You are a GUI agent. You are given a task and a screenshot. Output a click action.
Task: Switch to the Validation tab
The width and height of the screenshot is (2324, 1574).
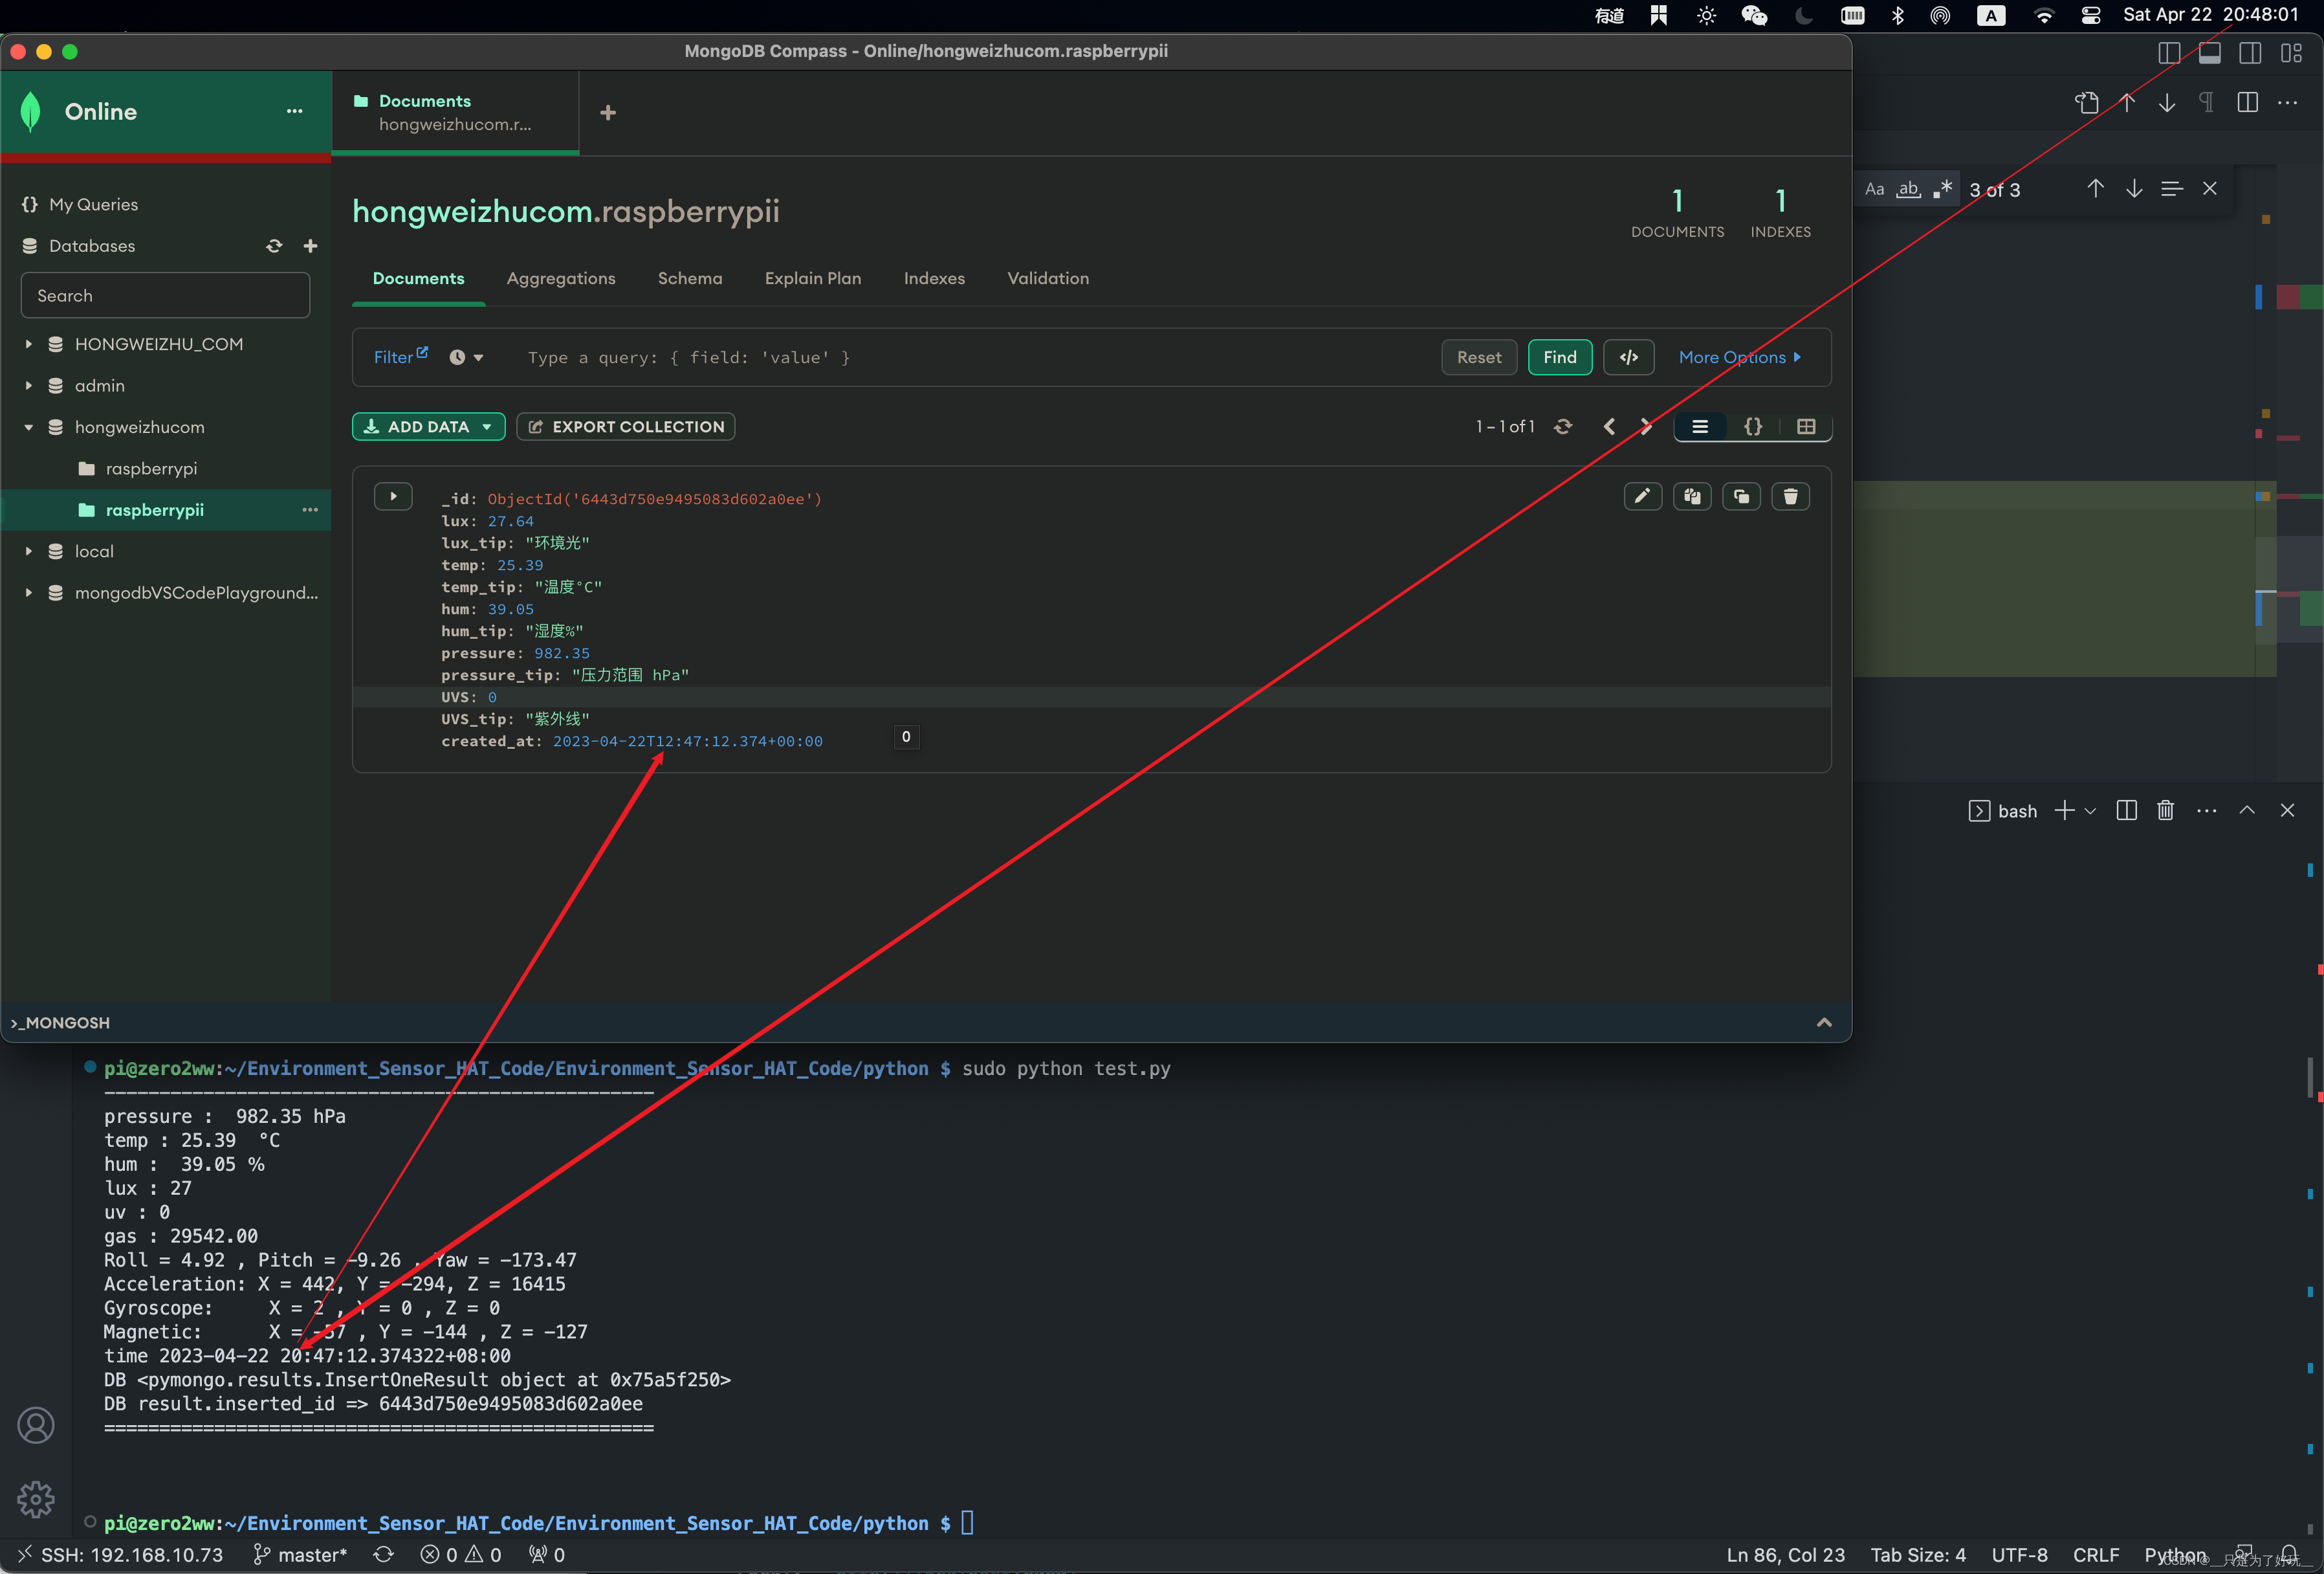coord(1048,278)
